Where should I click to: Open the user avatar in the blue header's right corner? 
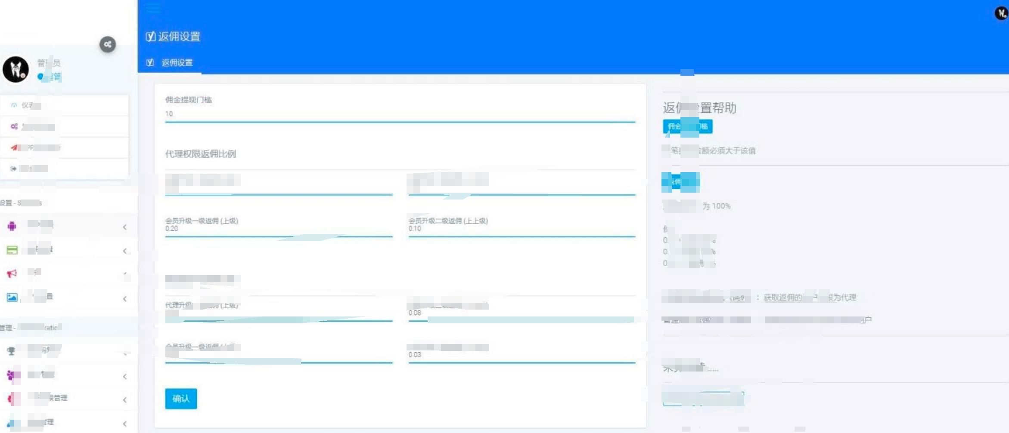pos(1002,13)
